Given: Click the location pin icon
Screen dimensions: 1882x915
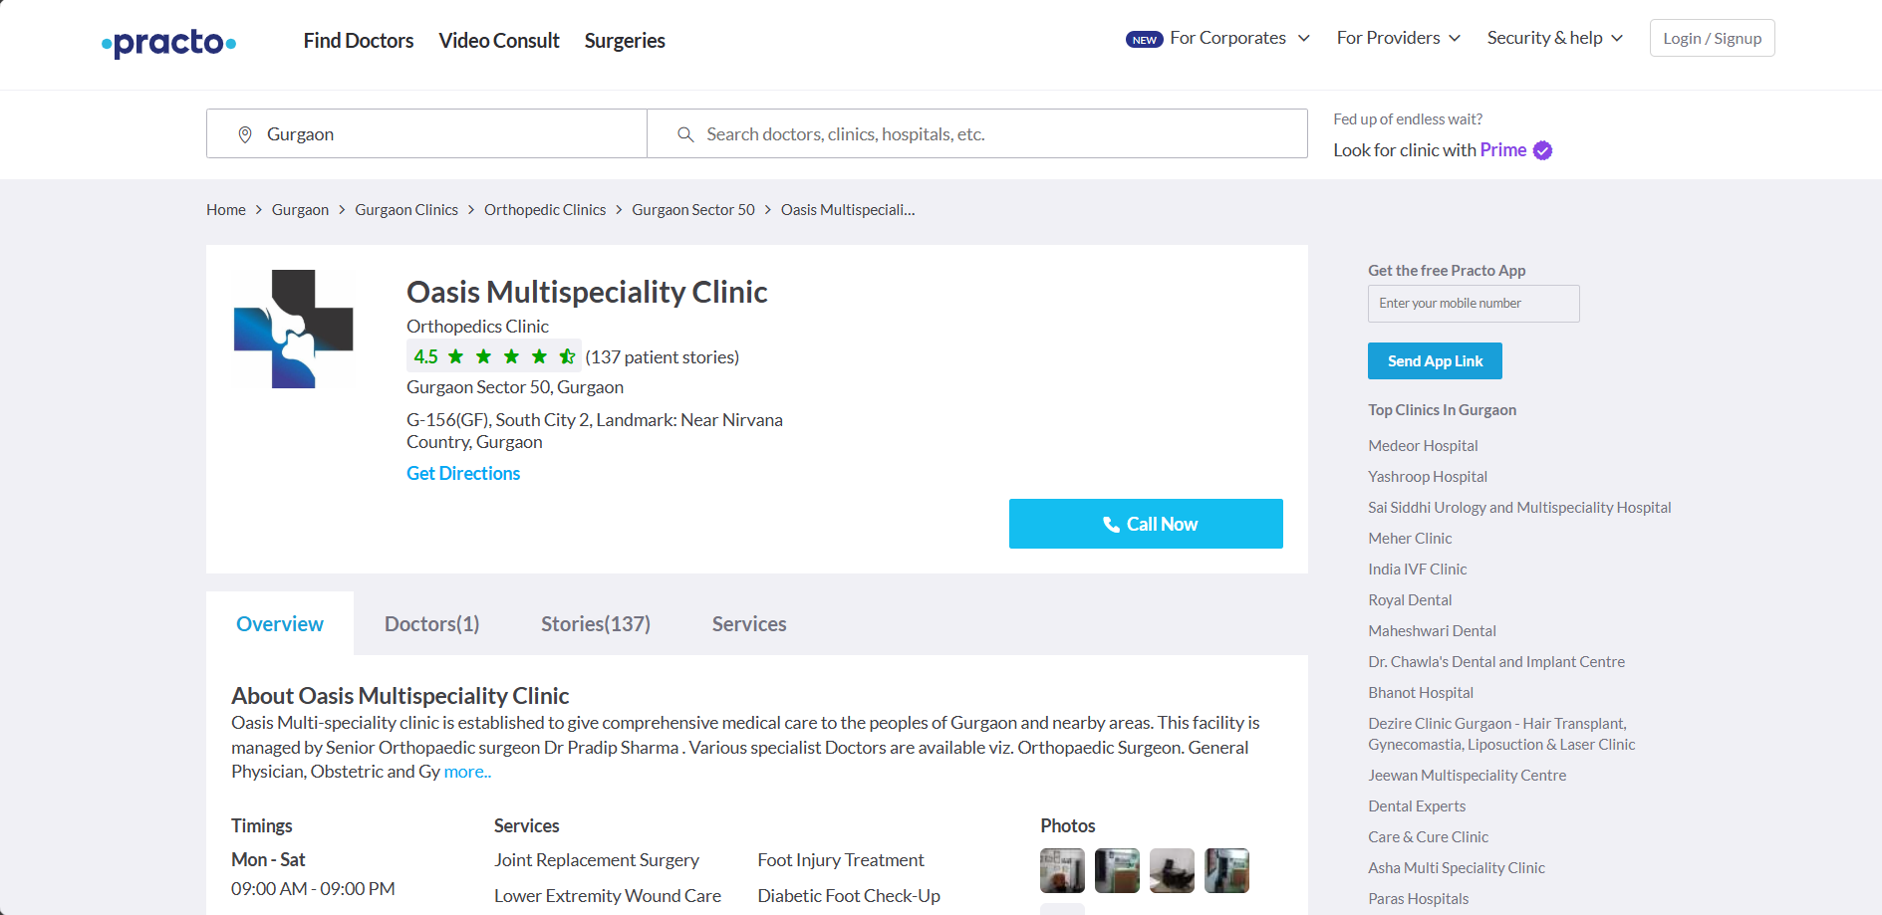Looking at the screenshot, I should [245, 134].
